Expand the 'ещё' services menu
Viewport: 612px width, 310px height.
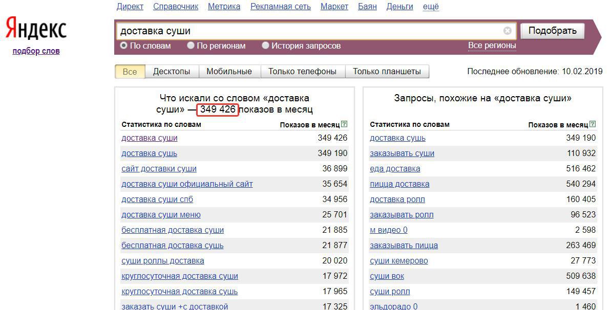click(431, 7)
